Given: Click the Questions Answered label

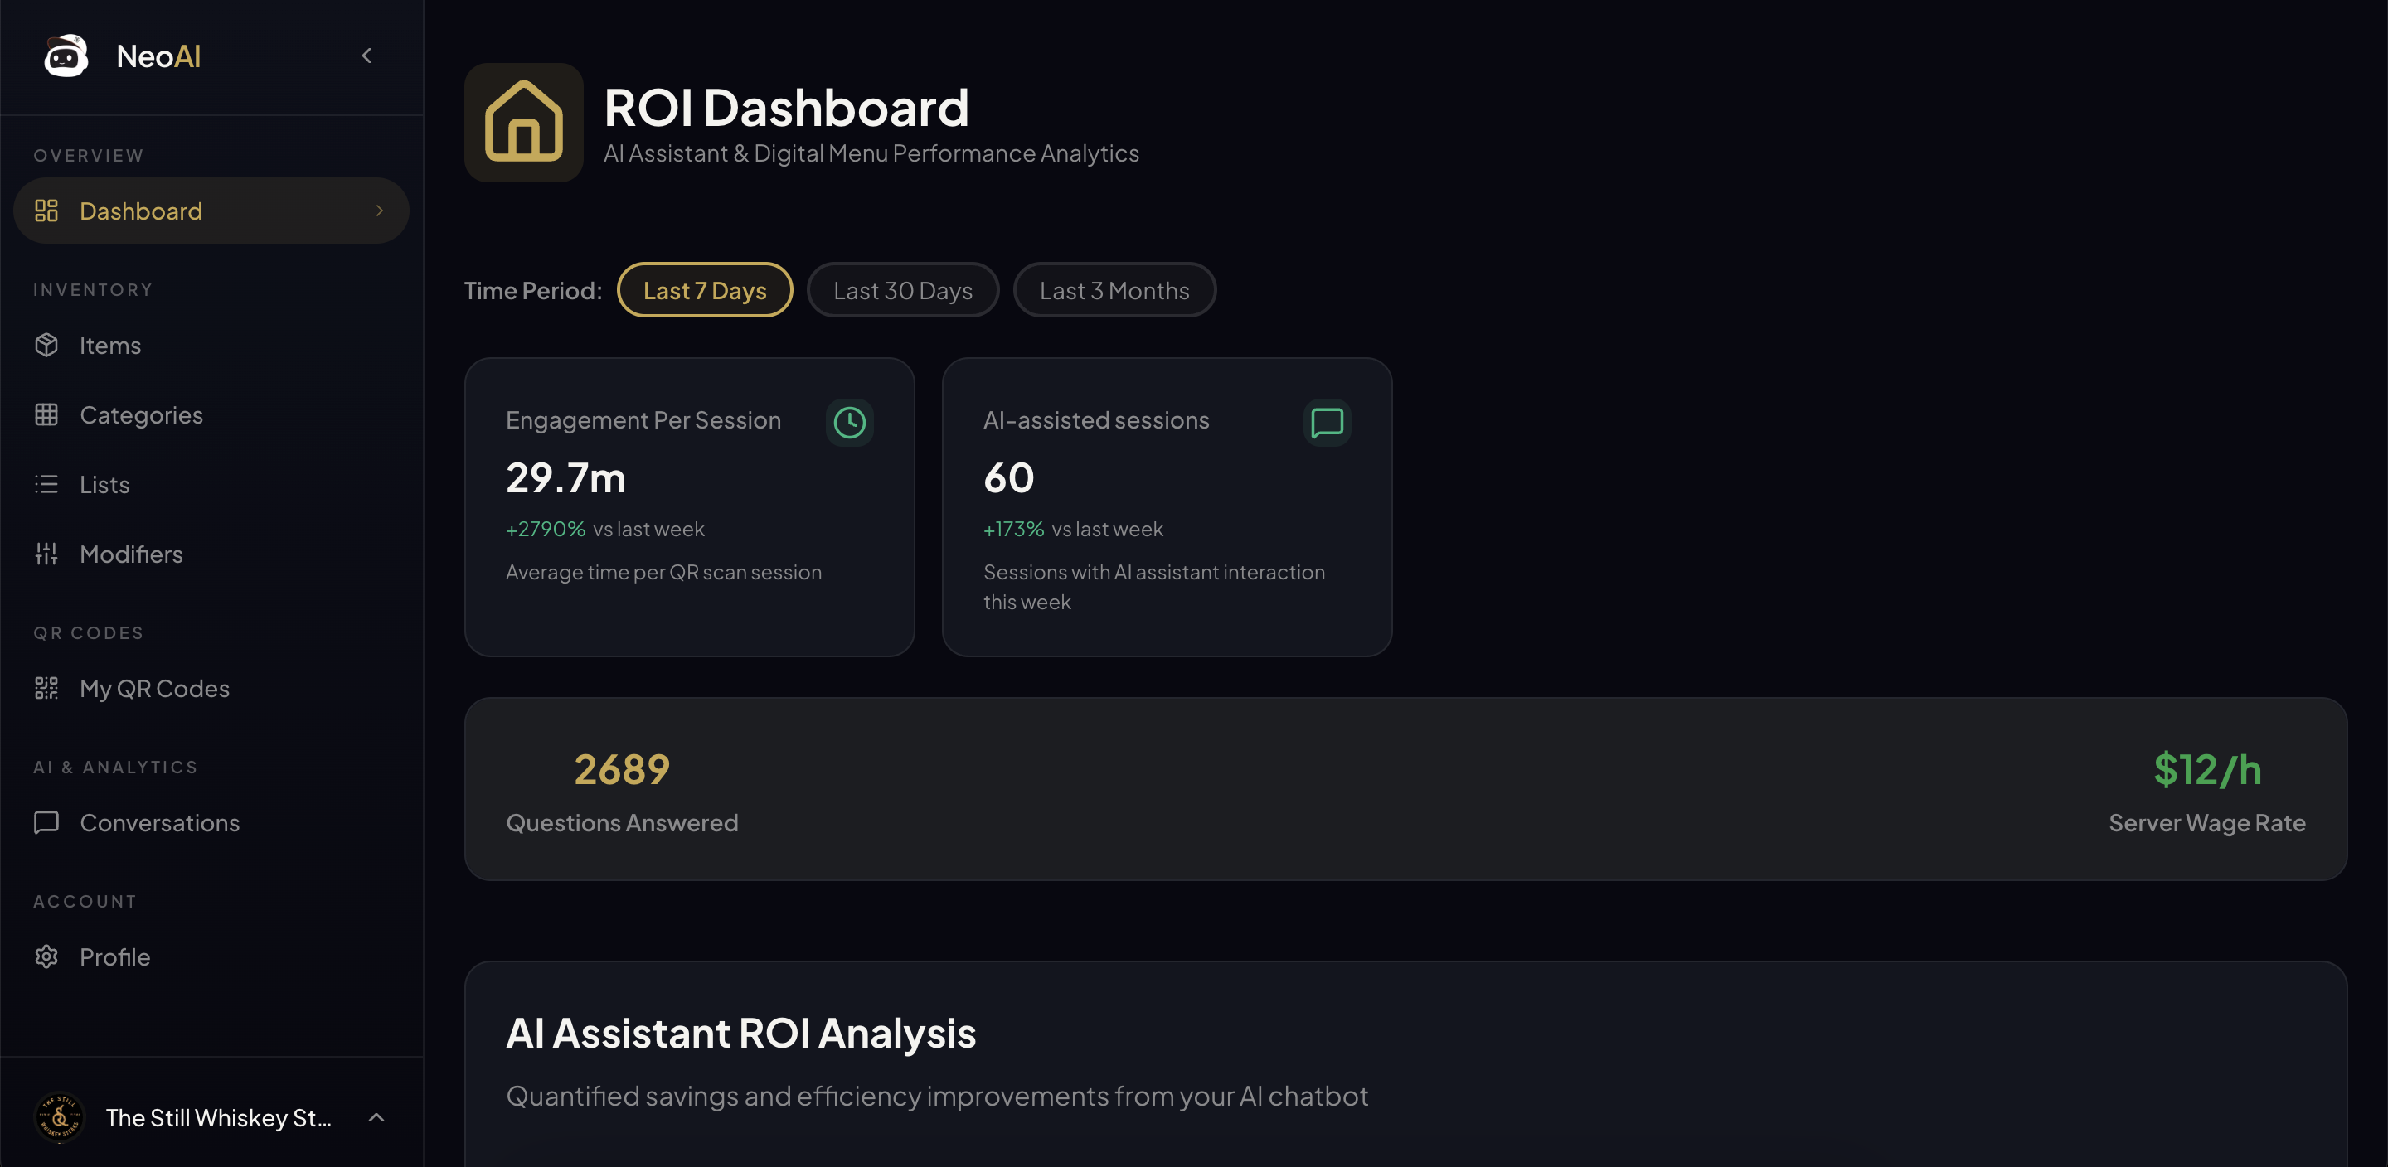Looking at the screenshot, I should click(622, 822).
